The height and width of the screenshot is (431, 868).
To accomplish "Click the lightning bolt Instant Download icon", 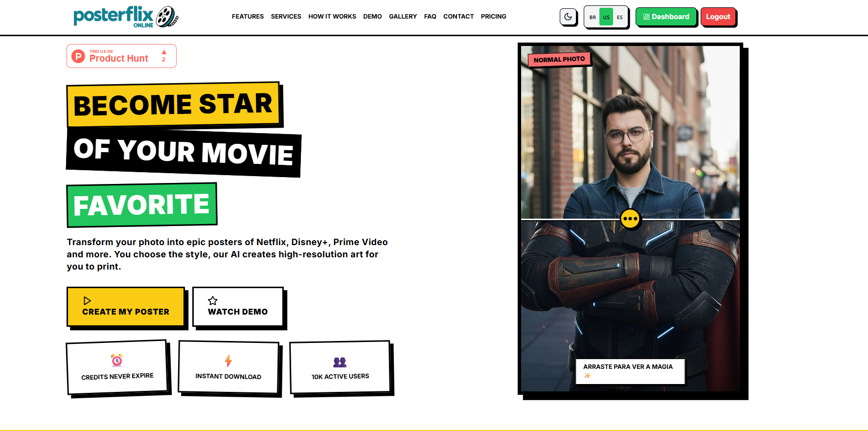I will [x=228, y=361].
